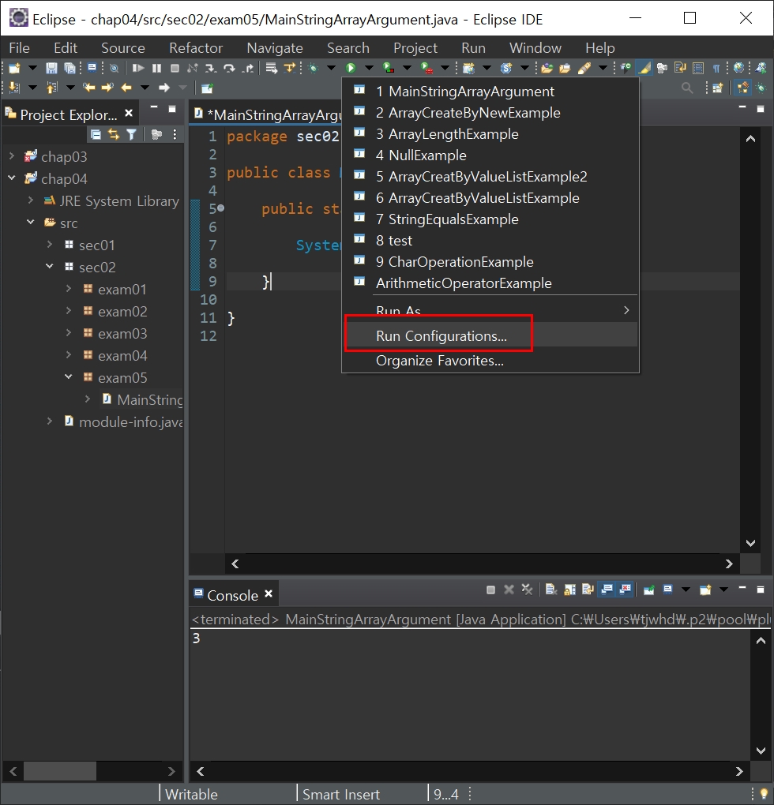Switch to the Debug perspective icon
The image size is (774, 805).
(761, 88)
